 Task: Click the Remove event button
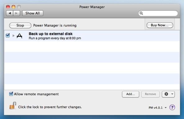point(150,94)
